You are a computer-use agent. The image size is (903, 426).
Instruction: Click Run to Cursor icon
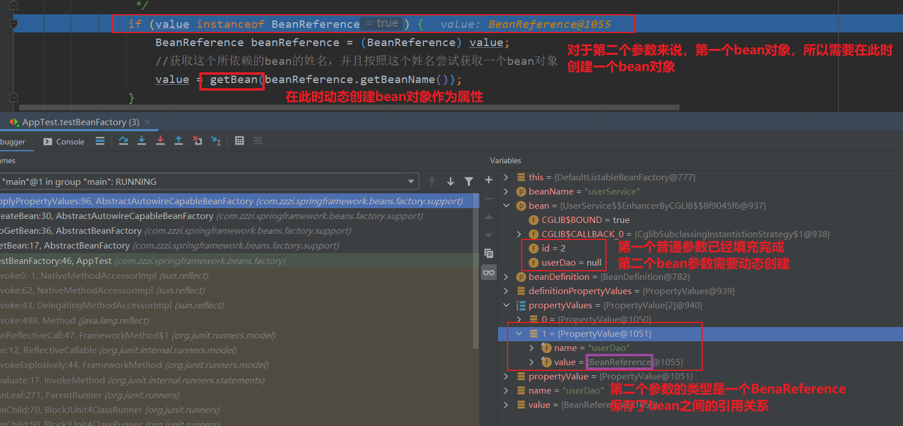click(216, 141)
